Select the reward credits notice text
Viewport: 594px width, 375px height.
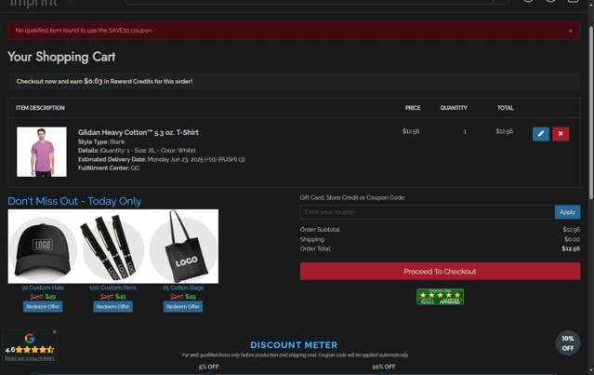point(104,81)
